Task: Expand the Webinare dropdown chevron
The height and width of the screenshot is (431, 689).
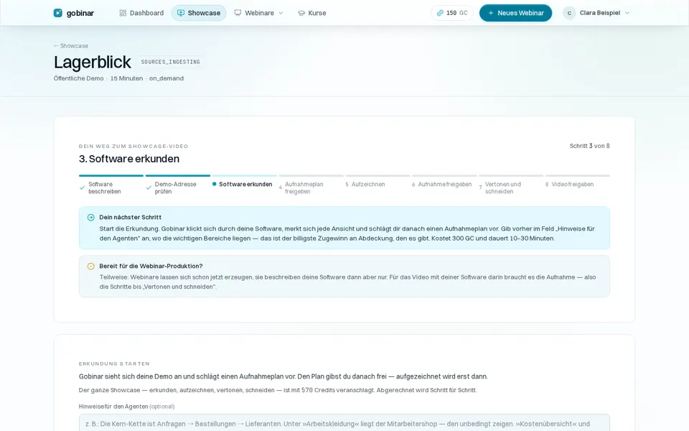Action: tap(281, 13)
